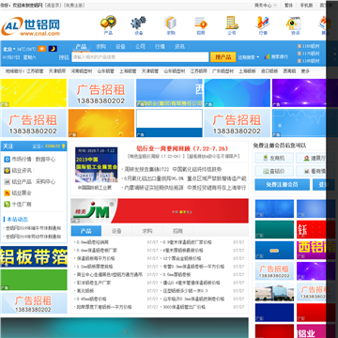Click the 铝业产品 sidebar icon
Screen dimensions: 338x338
point(7,182)
